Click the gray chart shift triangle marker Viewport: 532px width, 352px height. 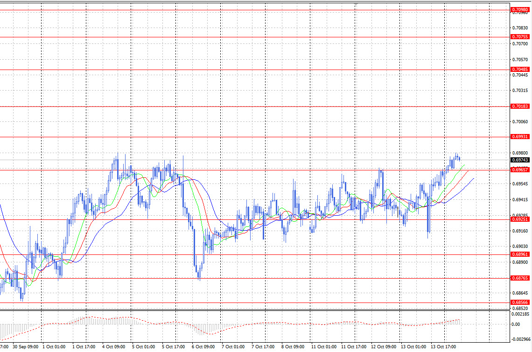(356, 4)
